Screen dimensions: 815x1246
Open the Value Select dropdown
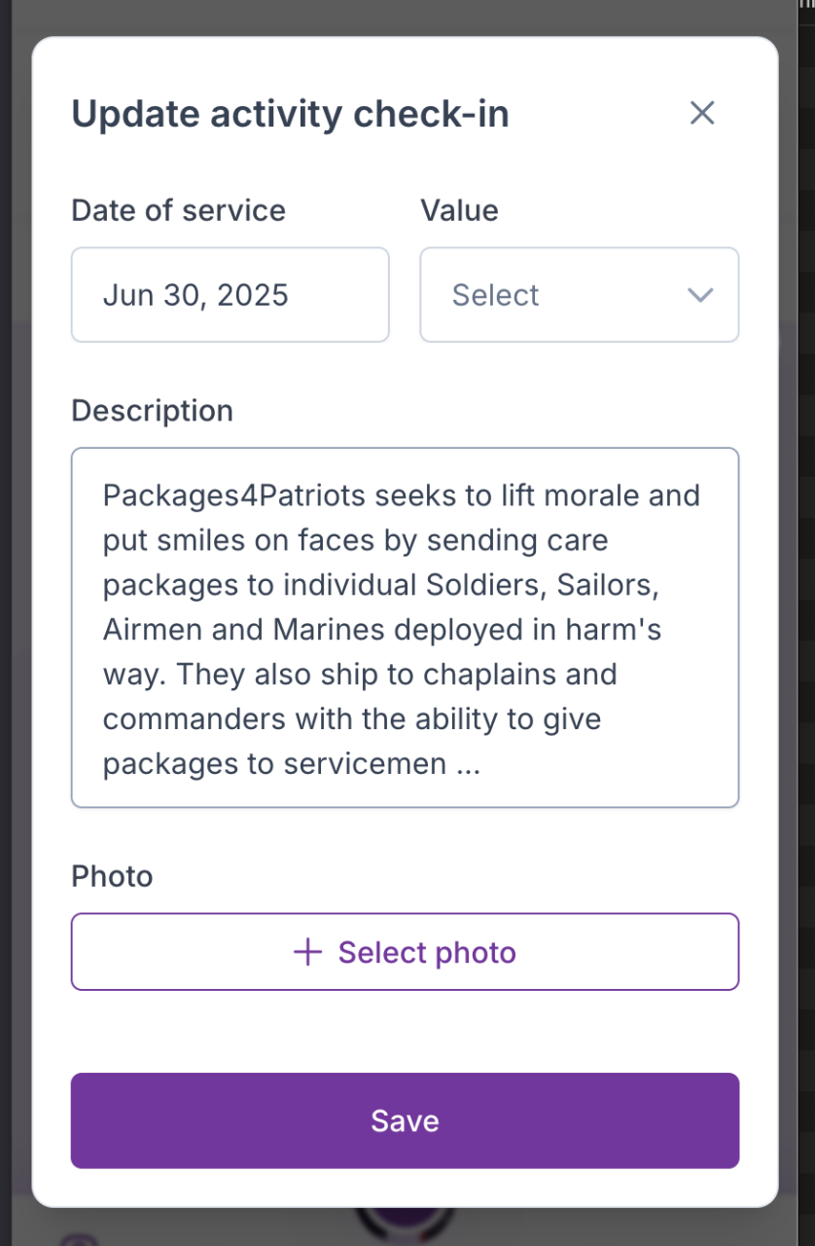(579, 295)
